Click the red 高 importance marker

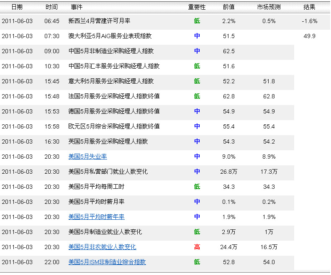pos(197,247)
